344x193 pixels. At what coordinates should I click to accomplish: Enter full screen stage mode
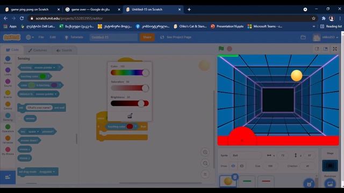click(x=335, y=49)
